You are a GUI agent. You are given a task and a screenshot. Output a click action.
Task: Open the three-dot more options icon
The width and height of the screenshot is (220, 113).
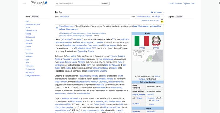tap(163, 16)
